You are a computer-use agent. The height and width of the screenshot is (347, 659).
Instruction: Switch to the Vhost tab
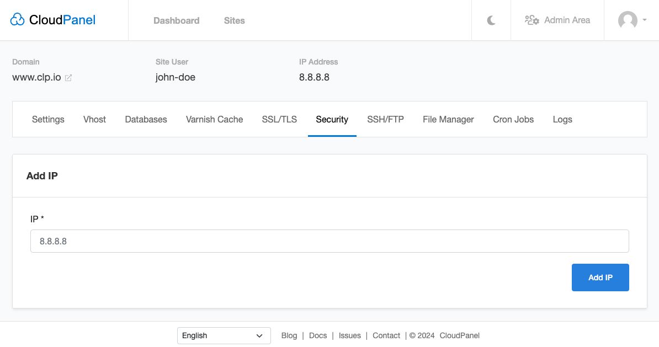(x=94, y=119)
